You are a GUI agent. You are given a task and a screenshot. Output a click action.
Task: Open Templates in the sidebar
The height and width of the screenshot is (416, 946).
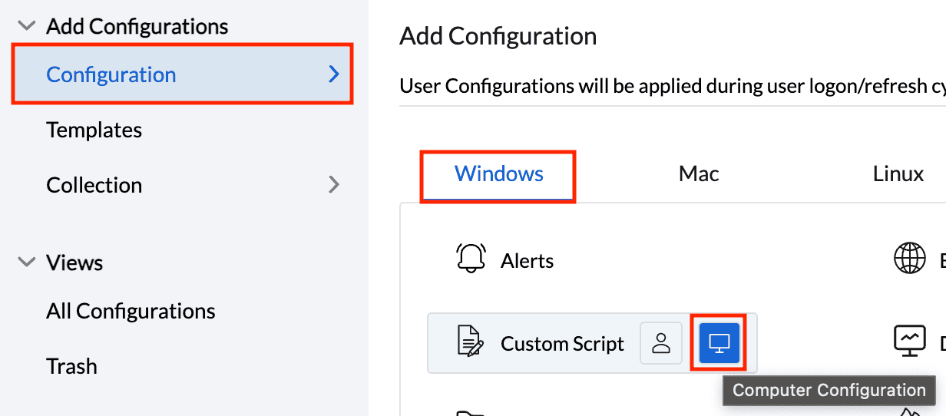point(94,130)
